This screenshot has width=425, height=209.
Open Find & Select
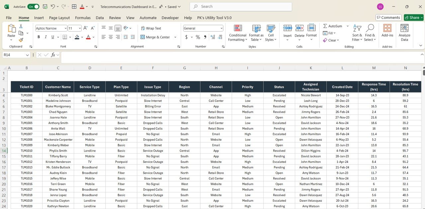pos(370,33)
